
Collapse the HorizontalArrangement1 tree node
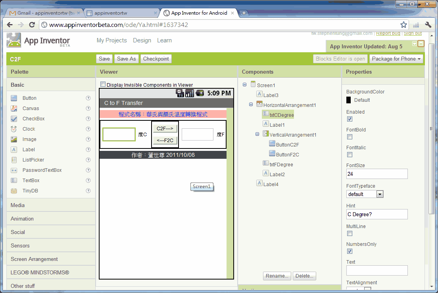click(251, 104)
